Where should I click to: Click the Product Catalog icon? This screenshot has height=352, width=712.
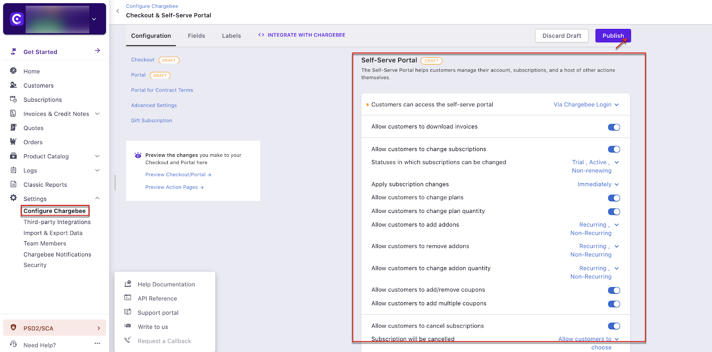click(x=13, y=156)
